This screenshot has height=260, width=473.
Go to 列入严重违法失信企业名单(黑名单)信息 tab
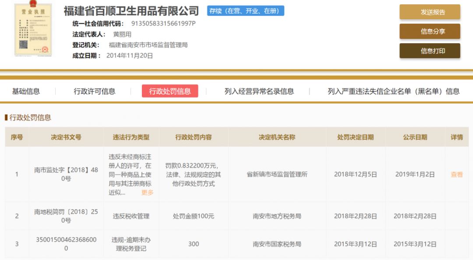pos(393,91)
